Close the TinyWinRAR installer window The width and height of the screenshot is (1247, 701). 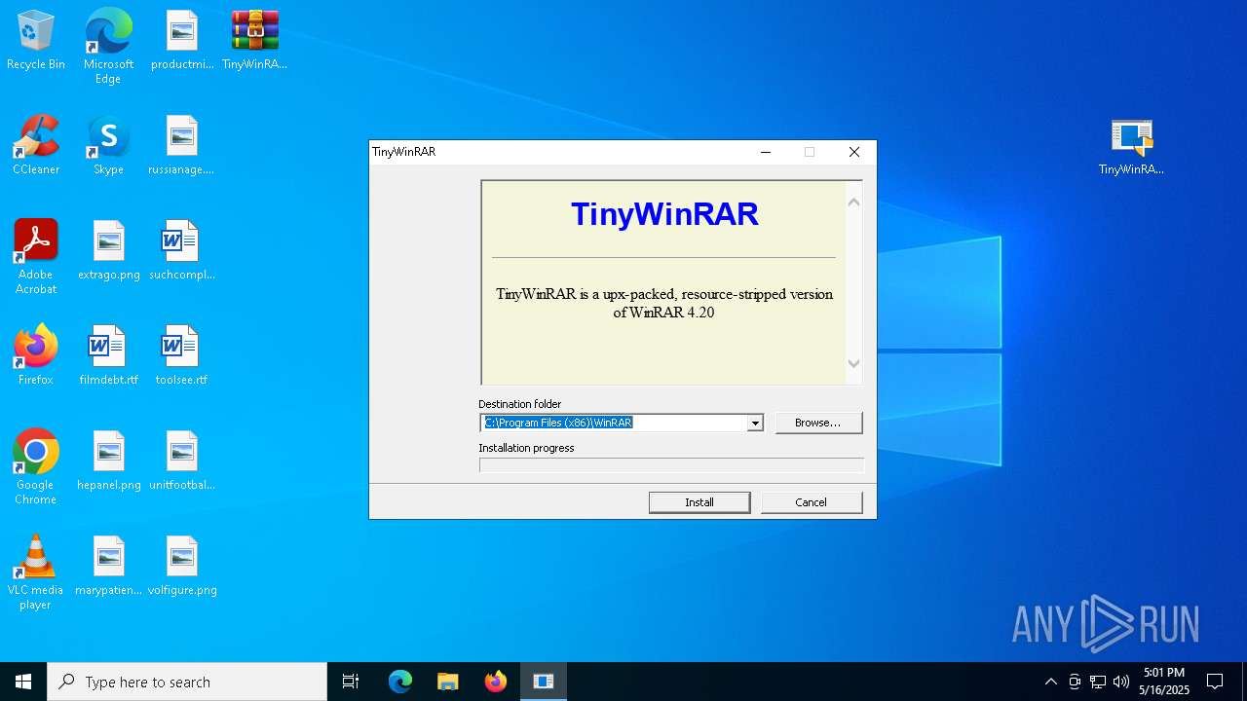[x=854, y=152]
